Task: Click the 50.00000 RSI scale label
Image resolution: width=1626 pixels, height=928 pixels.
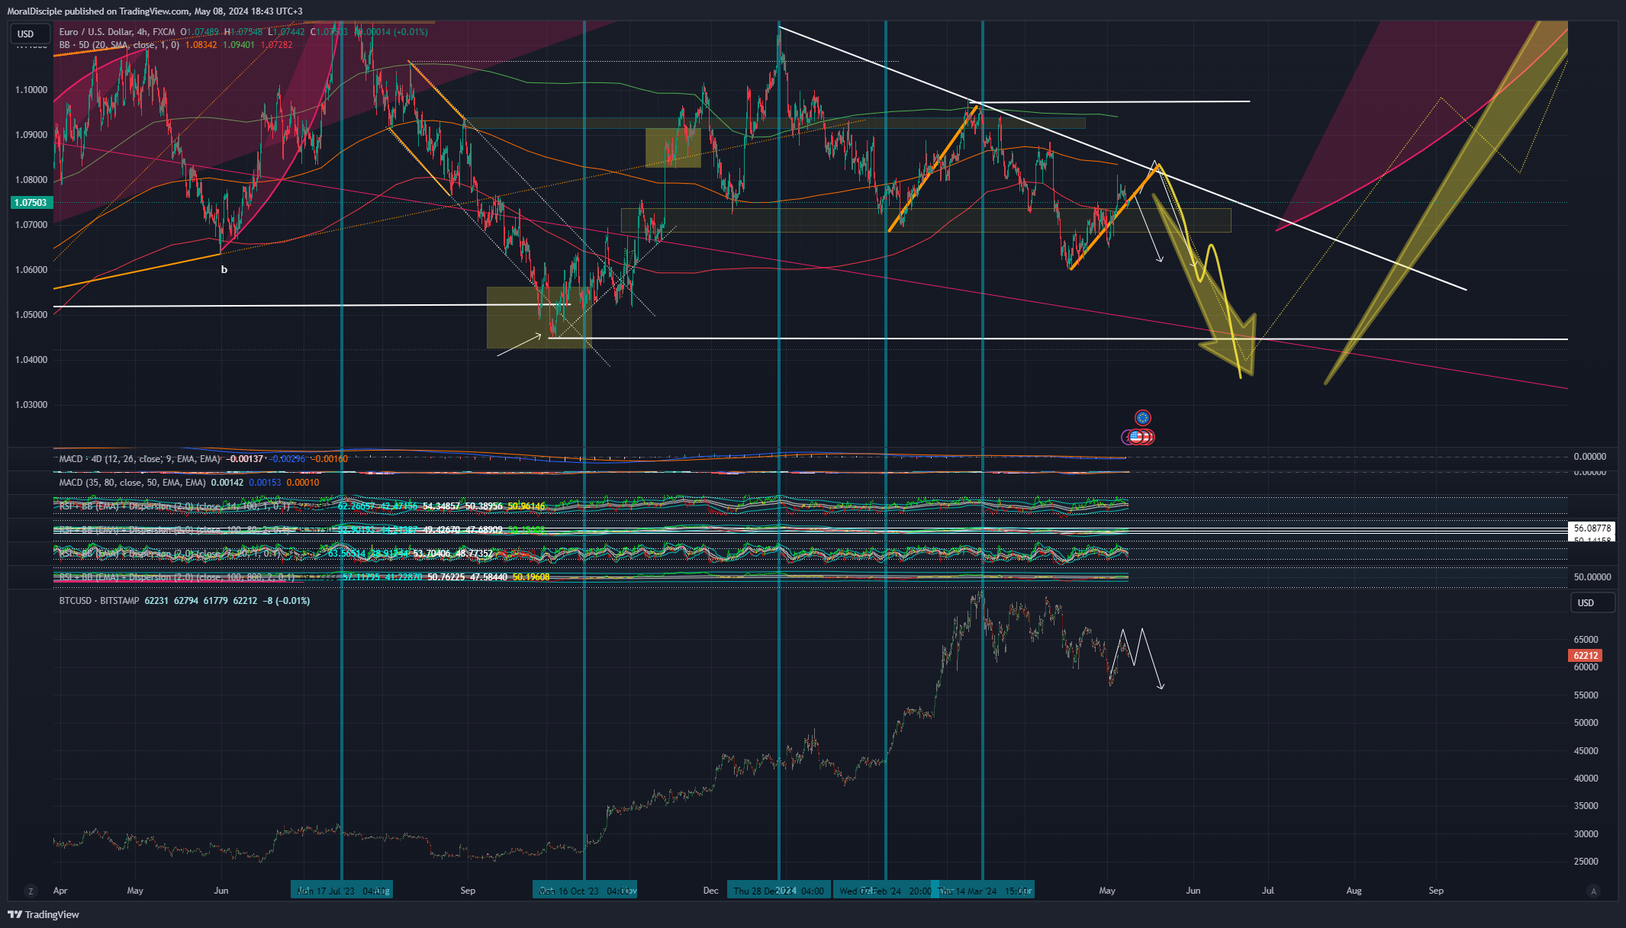Action: (x=1592, y=577)
